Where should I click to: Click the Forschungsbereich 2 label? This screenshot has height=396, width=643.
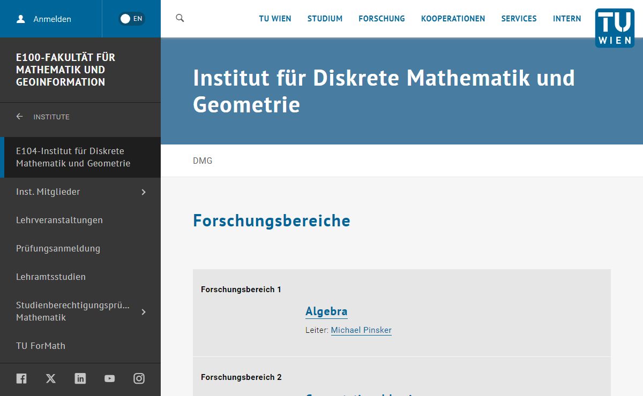click(241, 377)
